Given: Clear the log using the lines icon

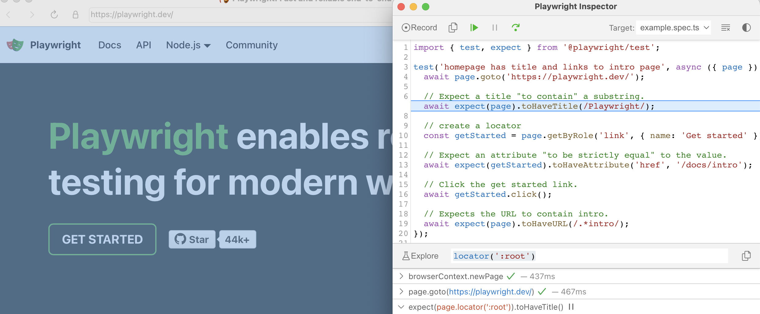Looking at the screenshot, I should 726,28.
